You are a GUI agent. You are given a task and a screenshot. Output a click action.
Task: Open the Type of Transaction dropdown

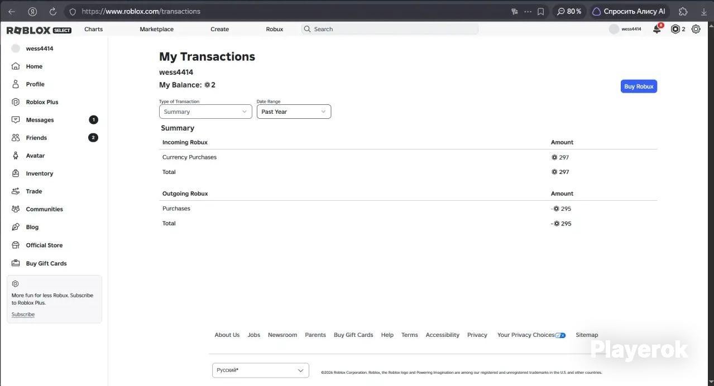click(x=205, y=112)
